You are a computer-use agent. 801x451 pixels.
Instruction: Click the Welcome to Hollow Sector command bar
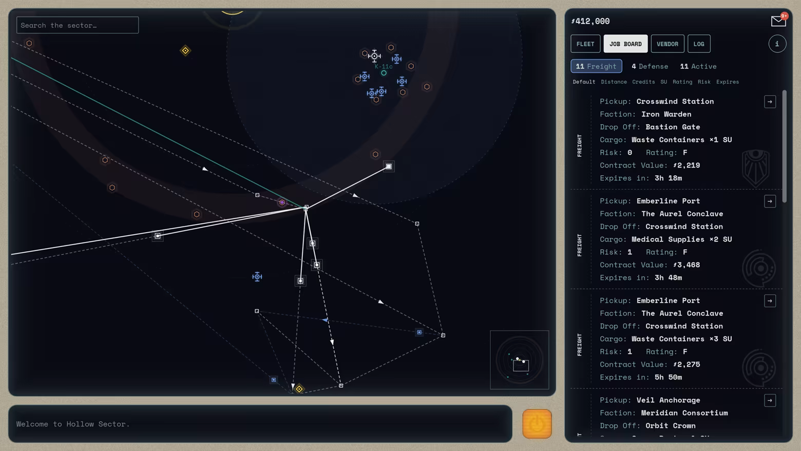point(260,424)
